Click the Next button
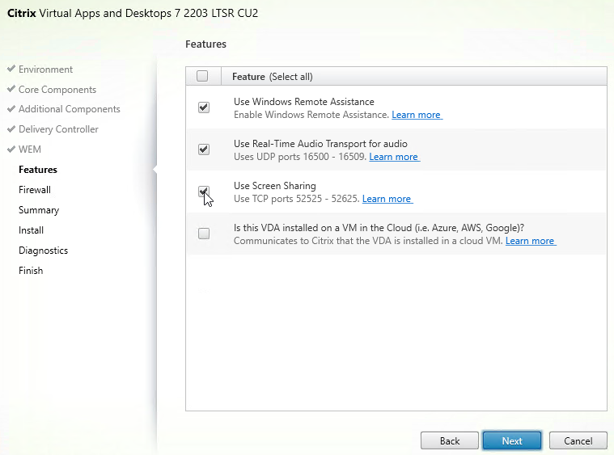The width and height of the screenshot is (614, 455). click(x=512, y=441)
